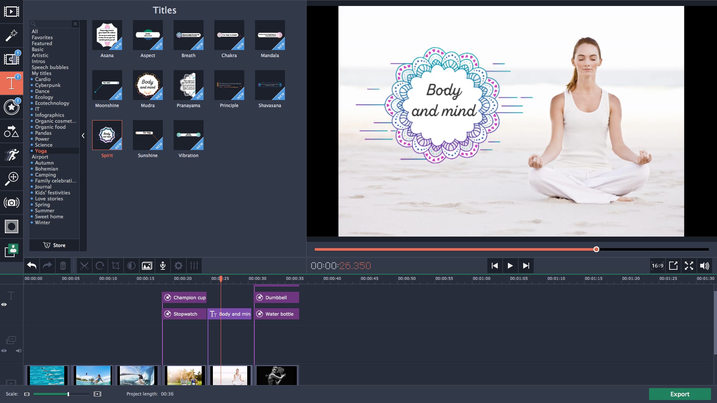Viewport: 717px width, 403px height.
Task: Open the Filters panel with magic wand icon
Action: tap(12, 36)
